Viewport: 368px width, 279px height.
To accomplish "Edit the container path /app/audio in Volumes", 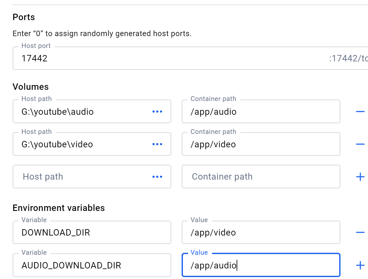I will tap(261, 112).
